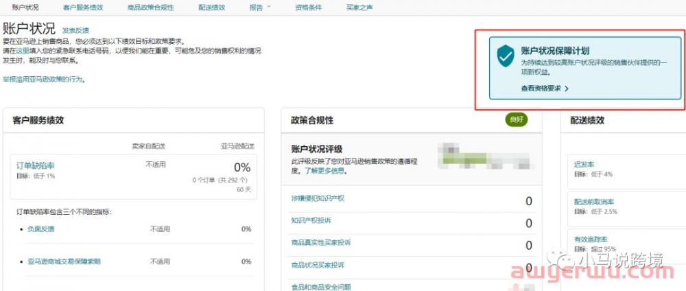Expand the 报告 dropdown menu
Image resolution: width=686 pixels, height=291 pixels.
pyautogui.click(x=260, y=8)
